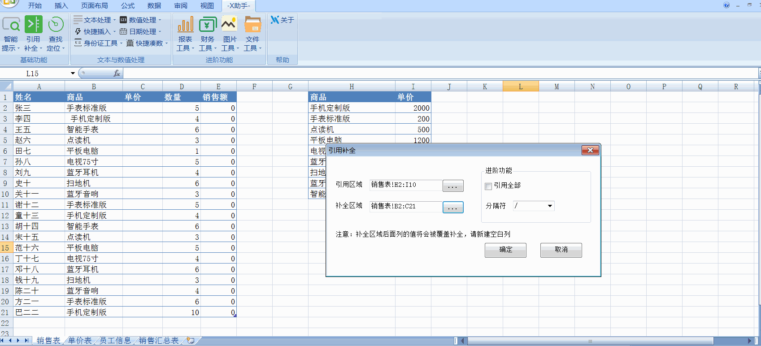
Task: Switch to the 员工信息 sheet tab
Action: click(115, 341)
